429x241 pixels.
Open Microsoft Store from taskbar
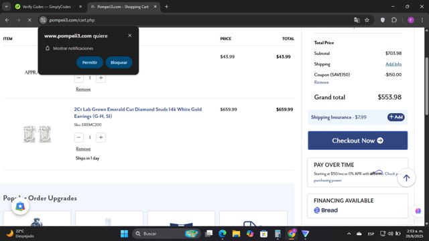[x=263, y=234]
